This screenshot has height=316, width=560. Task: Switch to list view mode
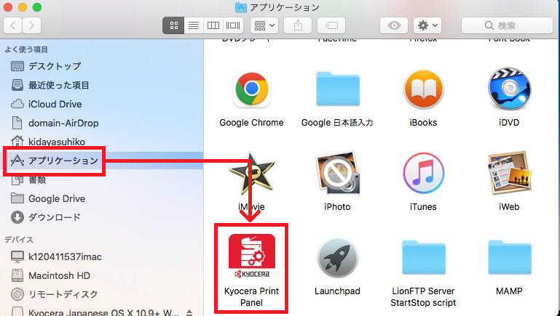(x=194, y=25)
